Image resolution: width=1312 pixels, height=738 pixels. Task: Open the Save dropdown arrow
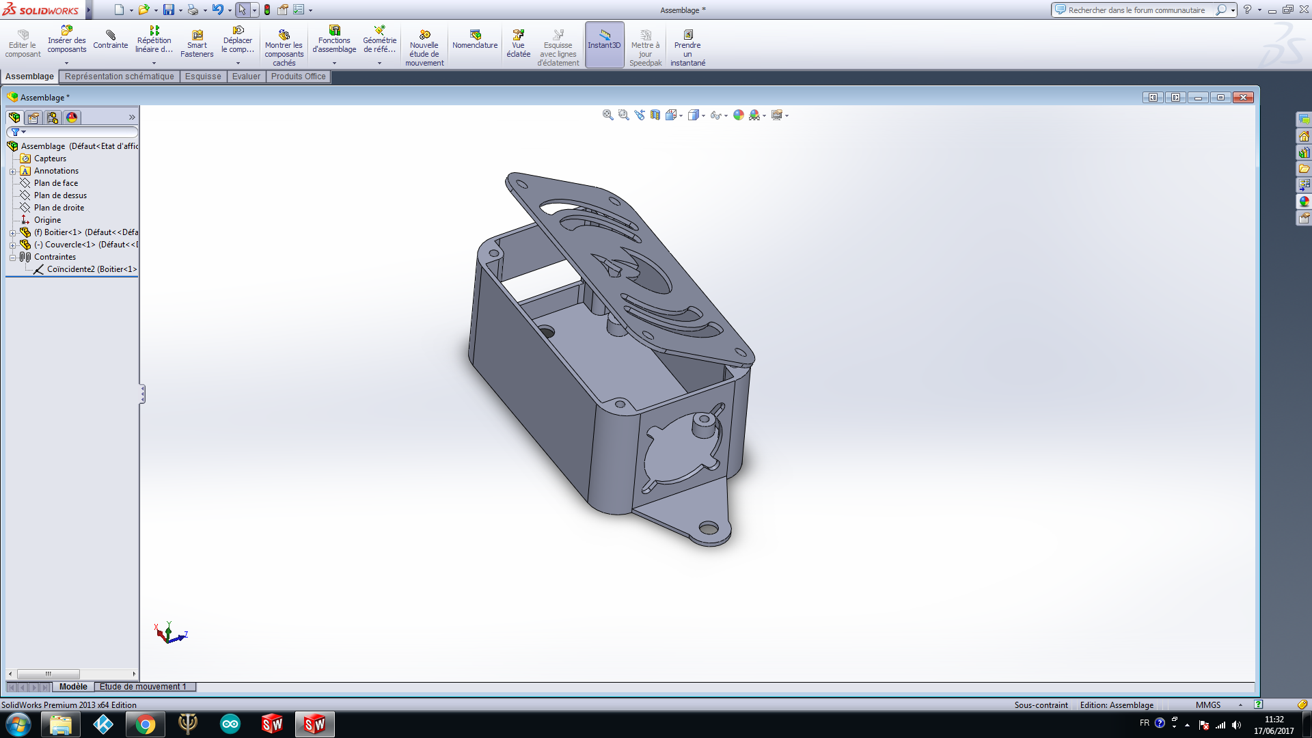tap(180, 10)
